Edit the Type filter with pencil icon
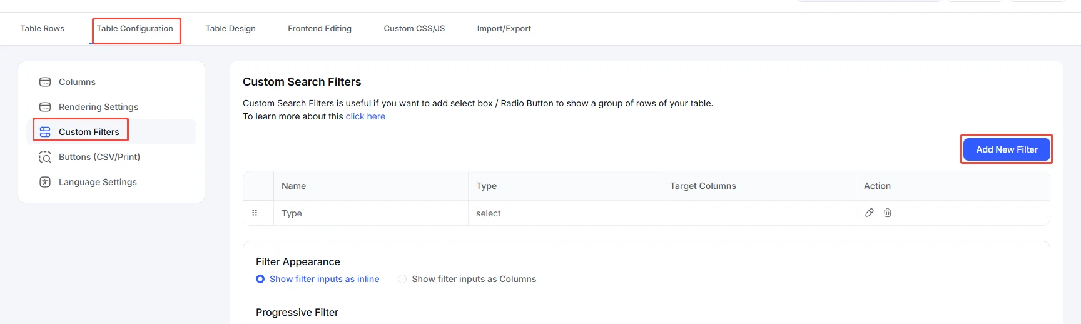 pyautogui.click(x=869, y=213)
